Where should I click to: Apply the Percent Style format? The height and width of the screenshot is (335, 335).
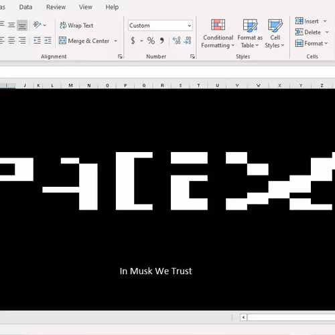pyautogui.click(x=151, y=41)
